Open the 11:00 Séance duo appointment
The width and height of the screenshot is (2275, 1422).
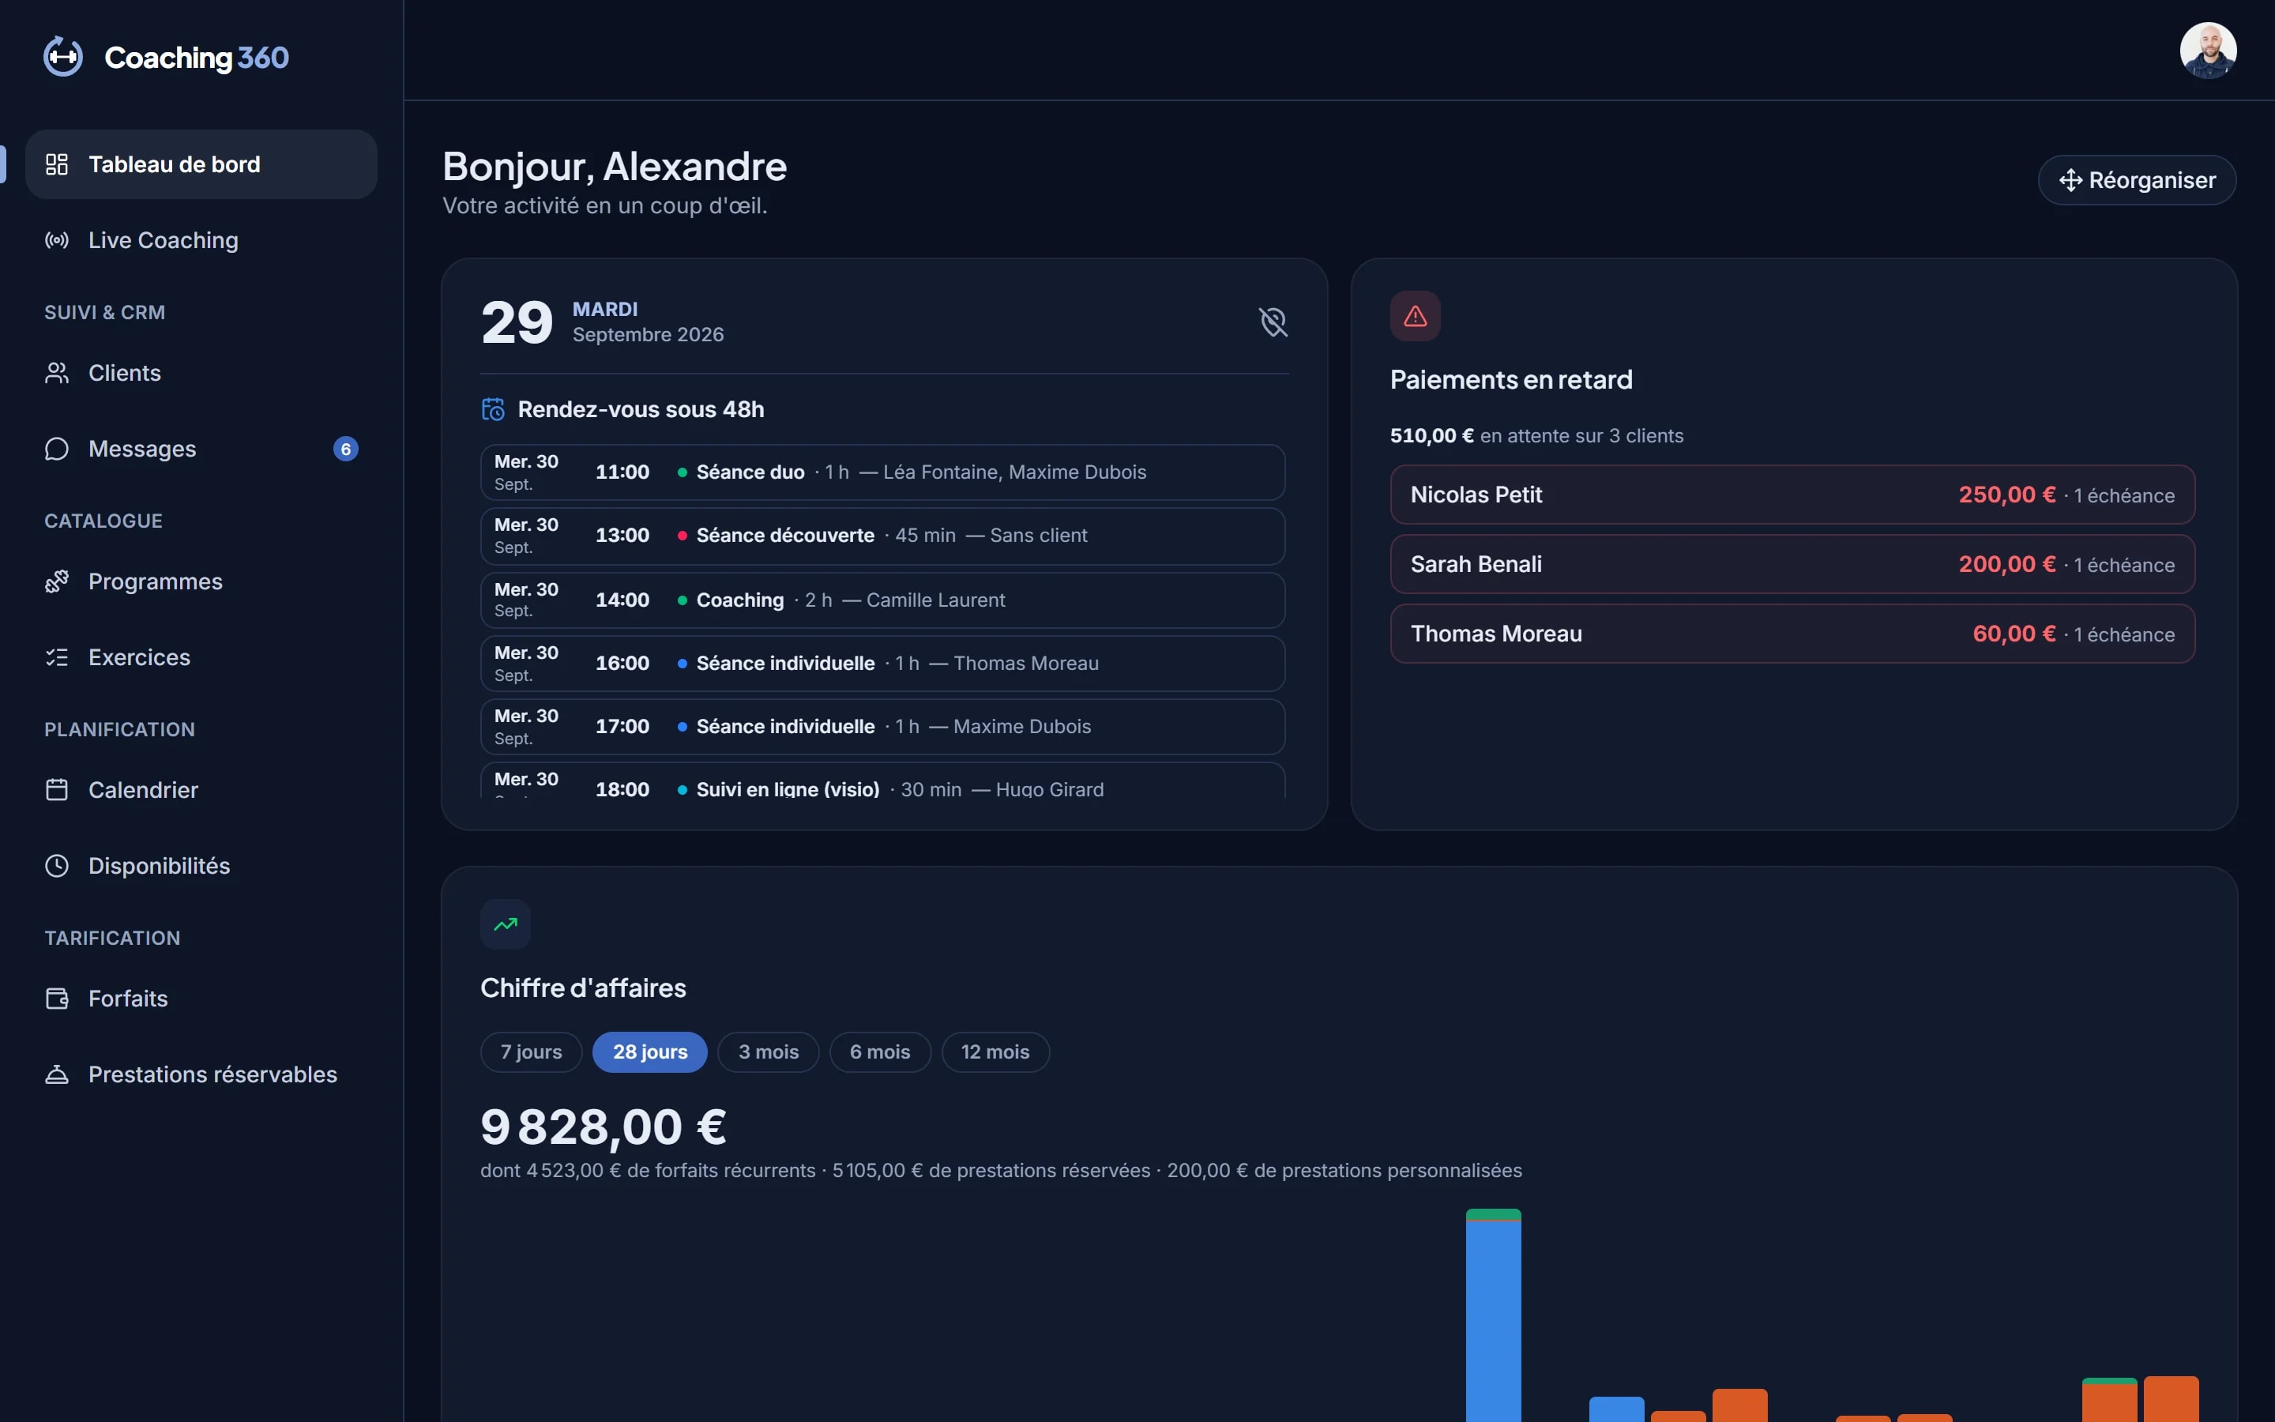(882, 472)
